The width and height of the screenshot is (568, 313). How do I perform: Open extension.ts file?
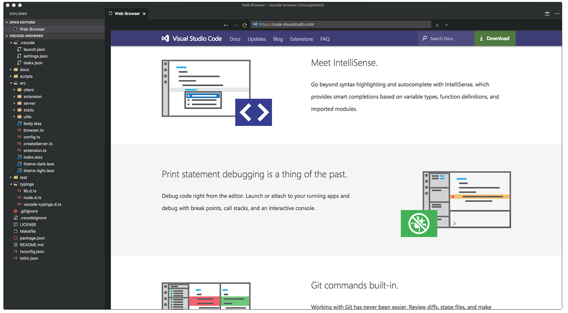pyautogui.click(x=35, y=151)
